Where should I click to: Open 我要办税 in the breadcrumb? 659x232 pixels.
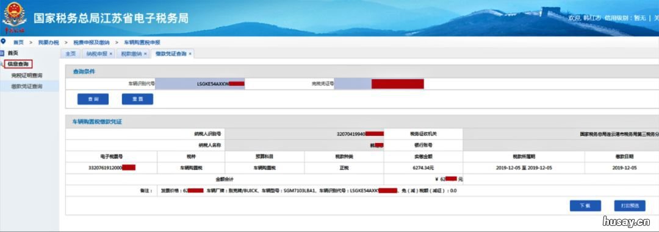tap(48, 43)
